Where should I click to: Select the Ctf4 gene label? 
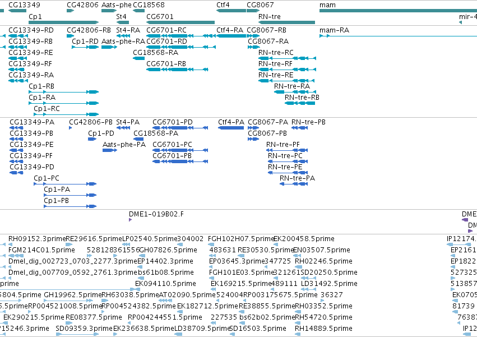tap(223, 5)
